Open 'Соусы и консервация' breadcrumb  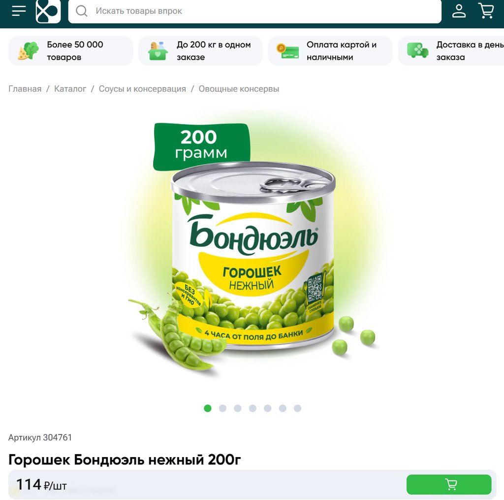pyautogui.click(x=142, y=89)
